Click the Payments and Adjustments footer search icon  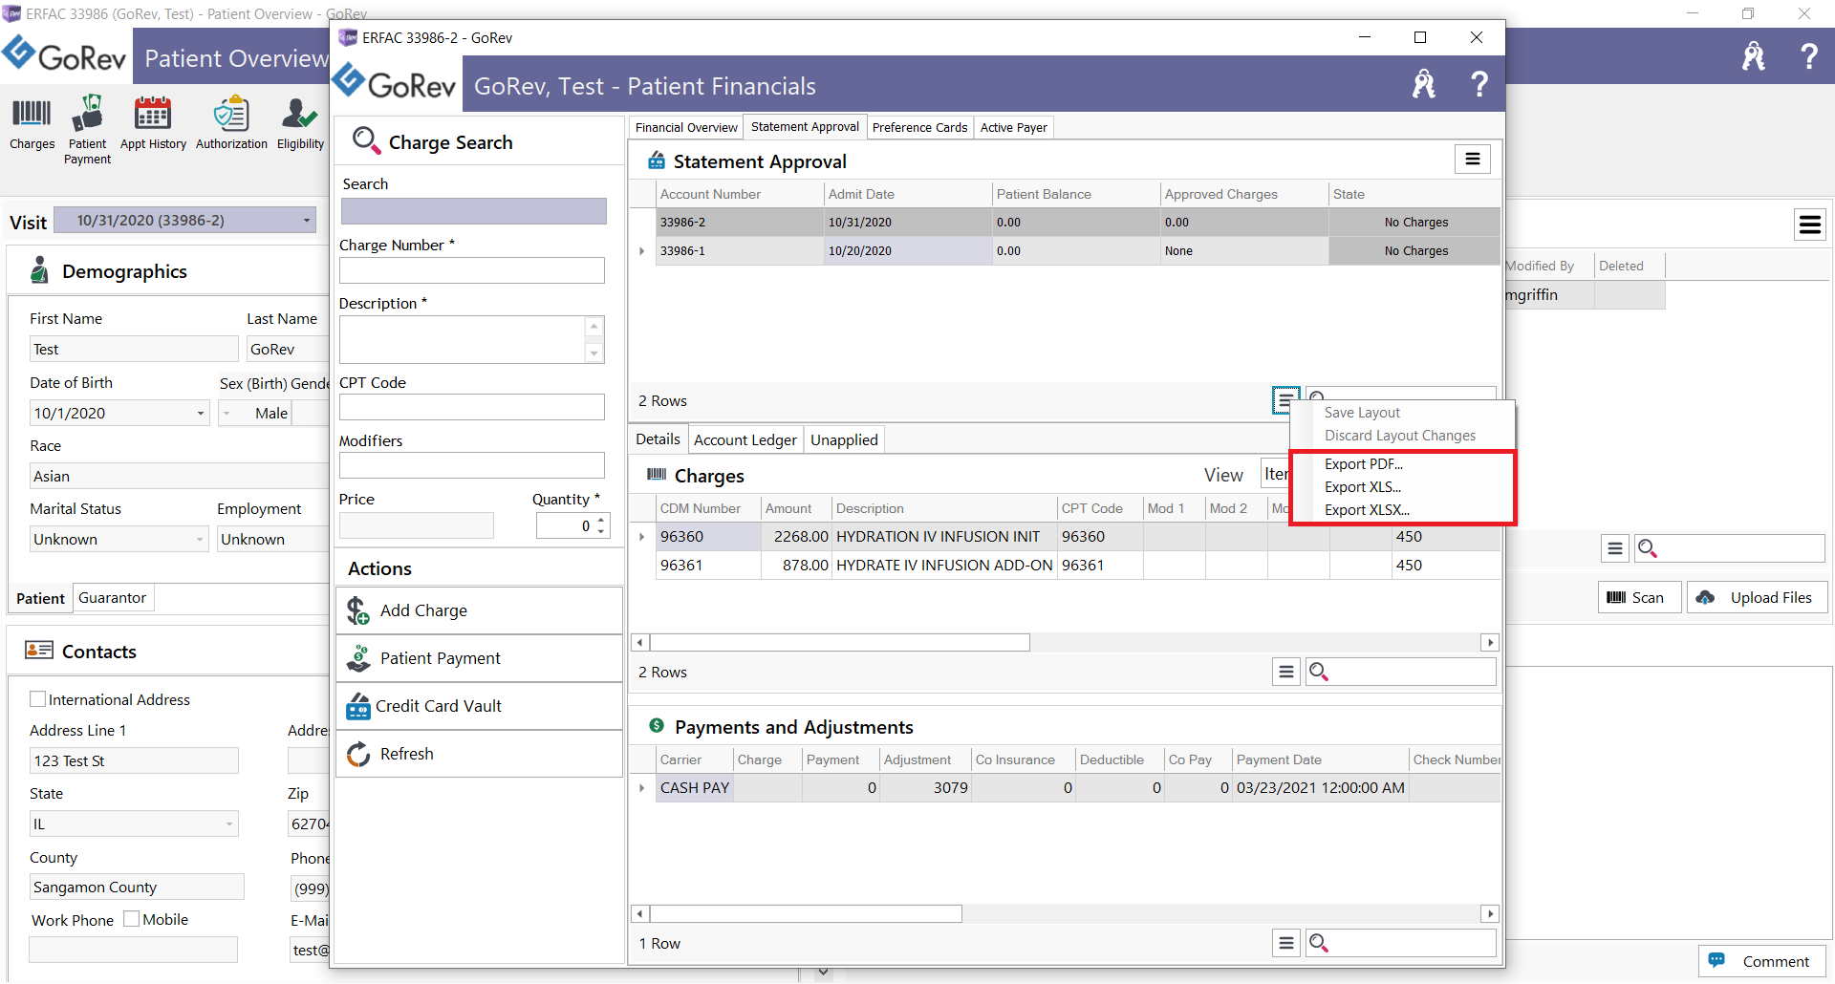point(1319,943)
